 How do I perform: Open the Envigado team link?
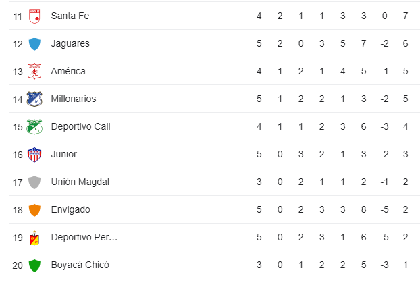click(x=71, y=209)
